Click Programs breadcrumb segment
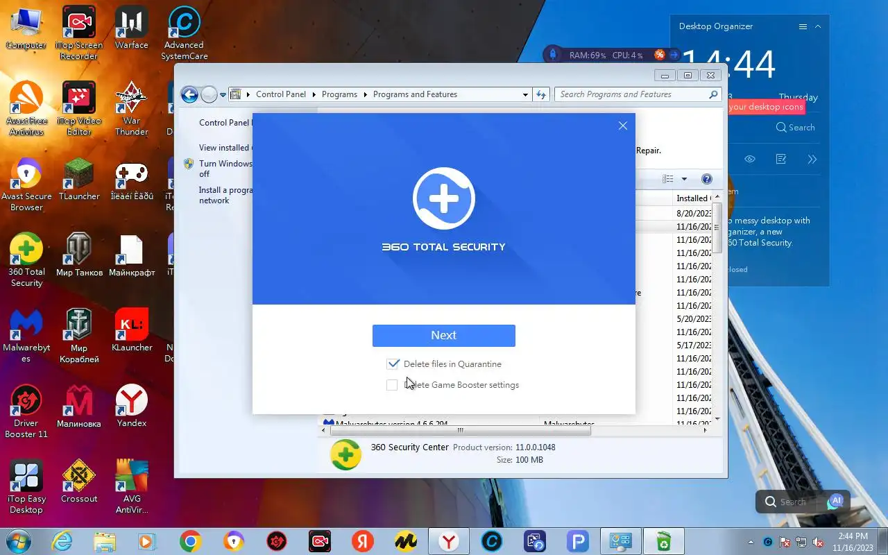The image size is (888, 555). (x=339, y=94)
